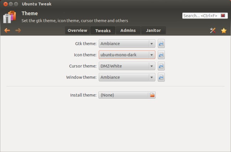Click the Theme shirt and tie icon
The image size is (231, 152).
(10, 17)
